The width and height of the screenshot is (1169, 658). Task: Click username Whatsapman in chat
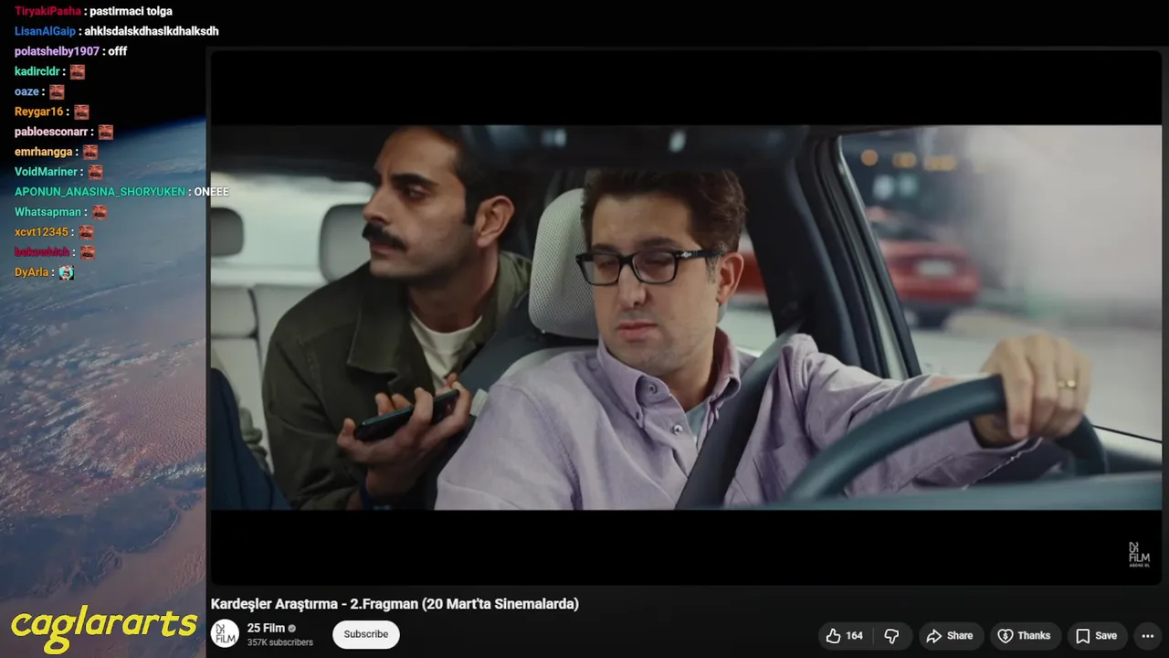point(48,212)
